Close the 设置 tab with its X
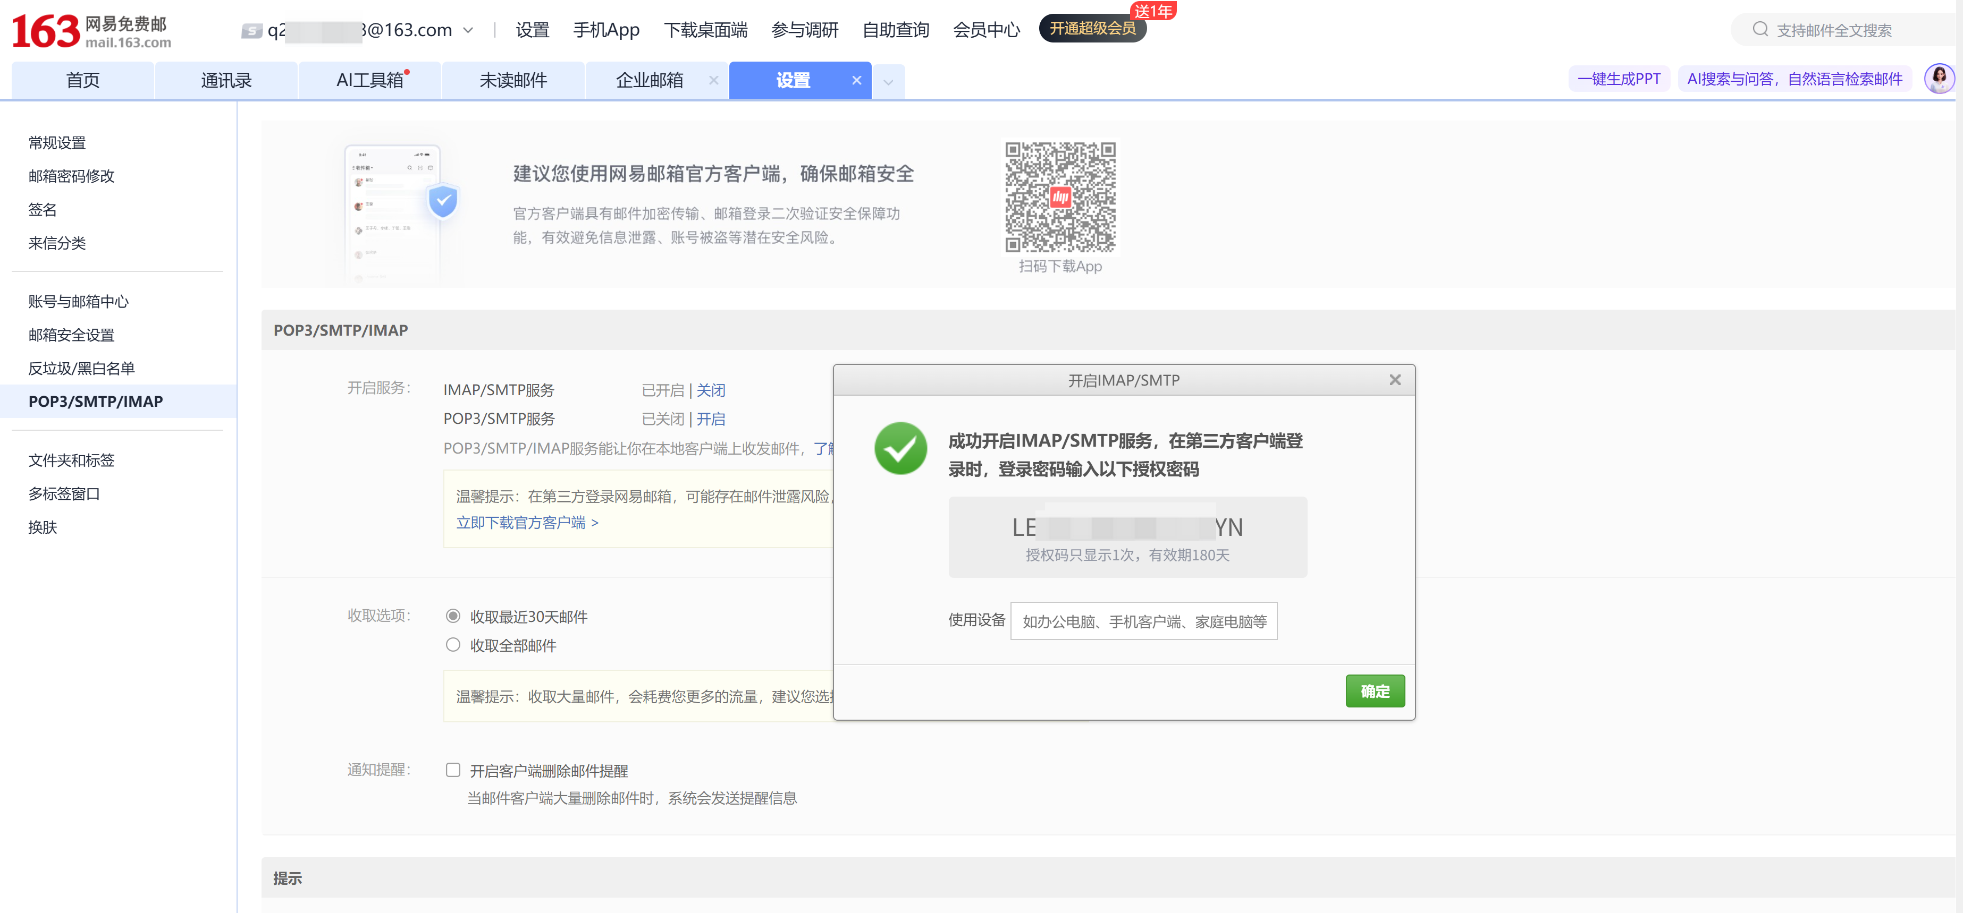The height and width of the screenshot is (913, 1963). [x=856, y=81]
